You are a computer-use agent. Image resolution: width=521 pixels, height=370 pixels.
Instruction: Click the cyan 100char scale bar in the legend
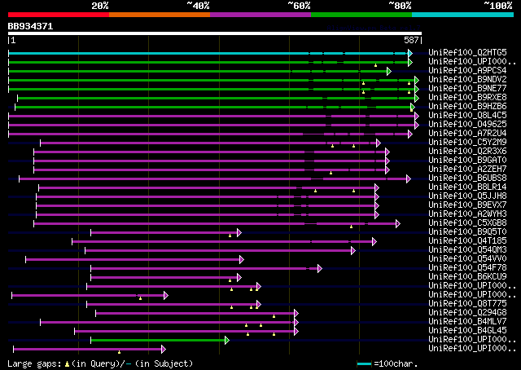tap(364, 364)
